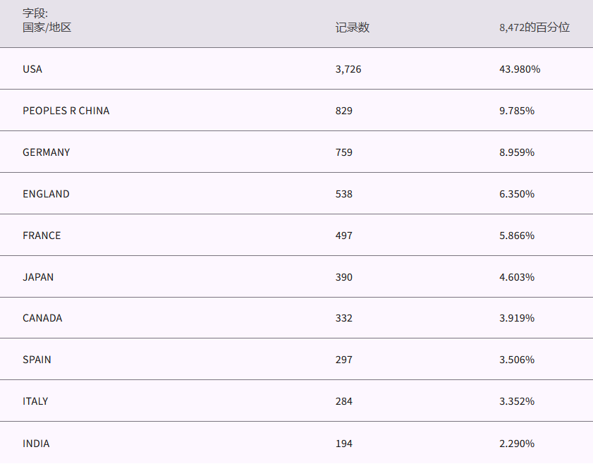Select the PEOPLES R CHINA entry

66,111
